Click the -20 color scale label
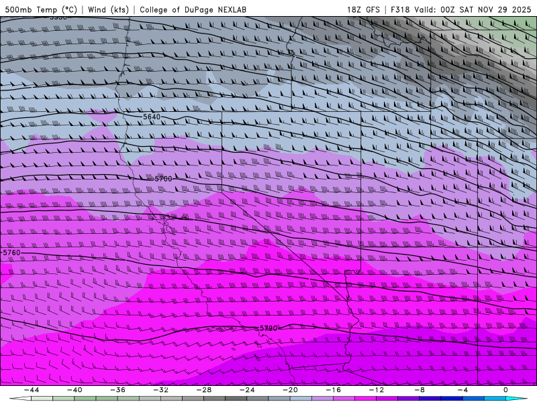 coord(291,390)
